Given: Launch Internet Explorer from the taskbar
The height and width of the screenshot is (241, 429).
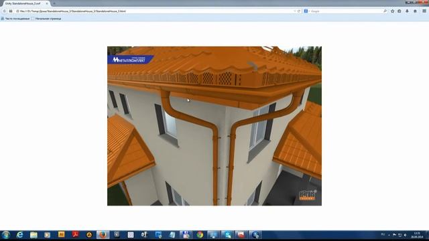Looking at the screenshot, I should (x=19, y=235).
